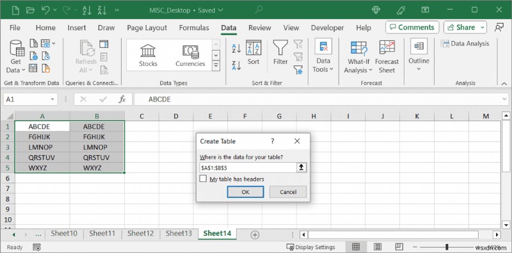Click macro recording icon in status bar
The width and height of the screenshot is (512, 253).
click(36, 247)
